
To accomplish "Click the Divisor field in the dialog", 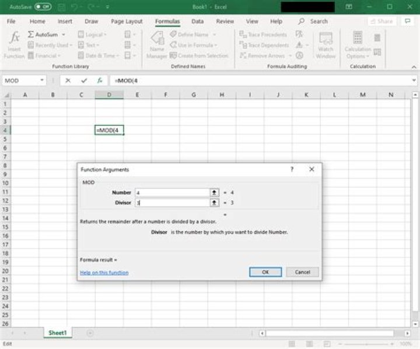I will point(172,203).
